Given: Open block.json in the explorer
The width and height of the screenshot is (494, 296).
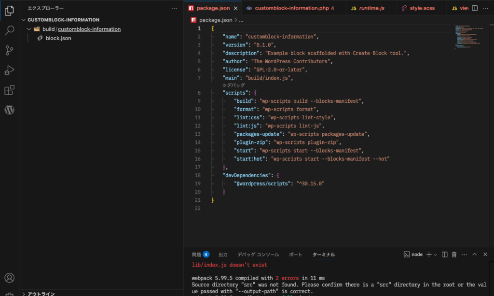Looking at the screenshot, I should [x=58, y=38].
